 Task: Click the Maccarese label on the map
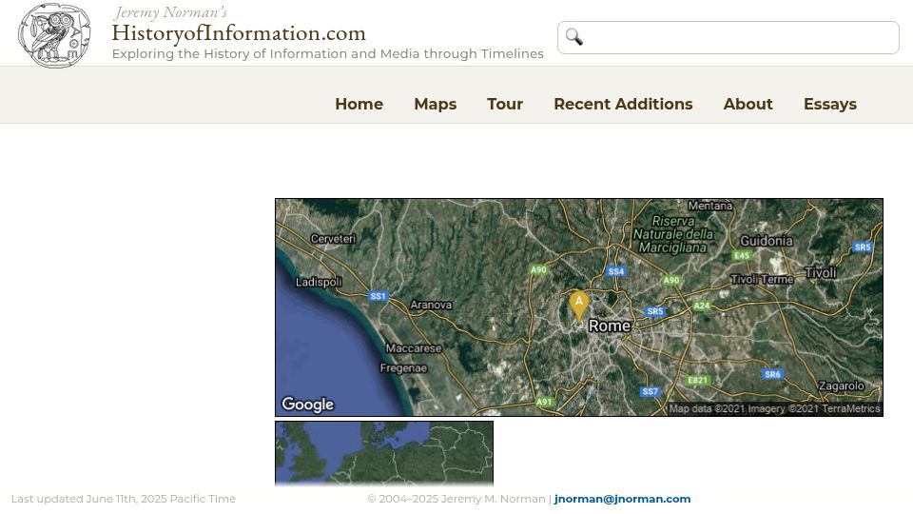click(x=414, y=348)
